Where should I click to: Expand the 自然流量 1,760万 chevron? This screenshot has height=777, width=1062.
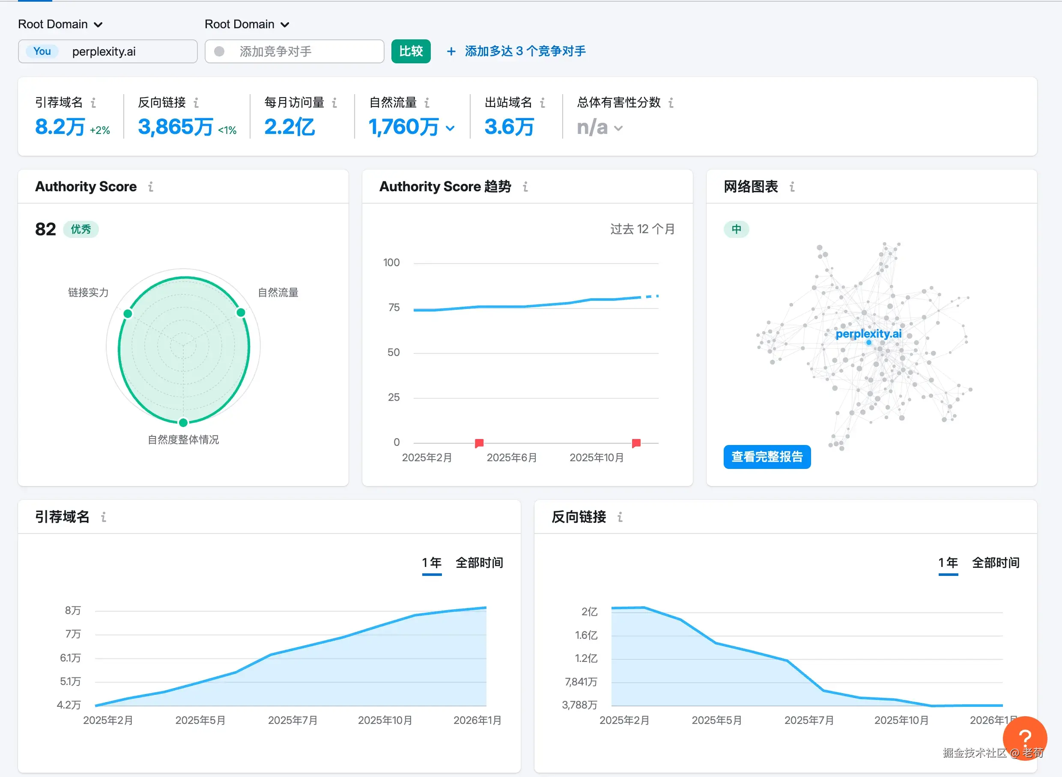pyautogui.click(x=450, y=128)
